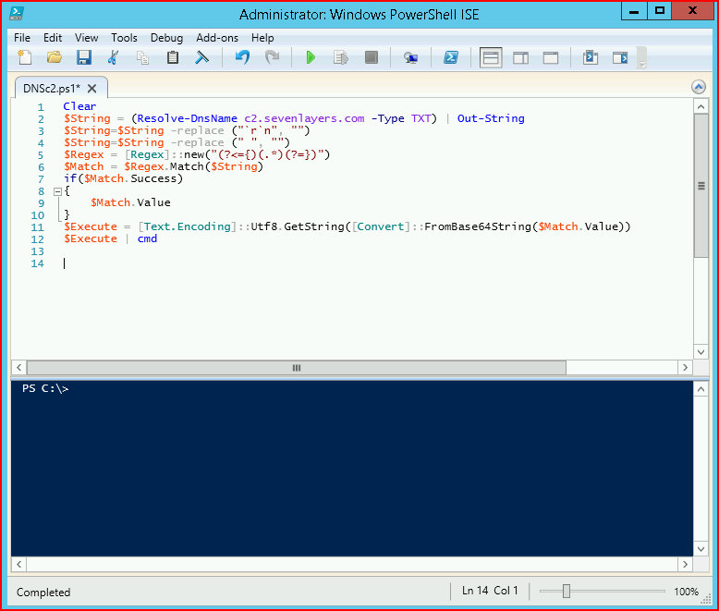The height and width of the screenshot is (611, 719).
Task: Console horizontal scroll right arrow
Action: (685, 564)
